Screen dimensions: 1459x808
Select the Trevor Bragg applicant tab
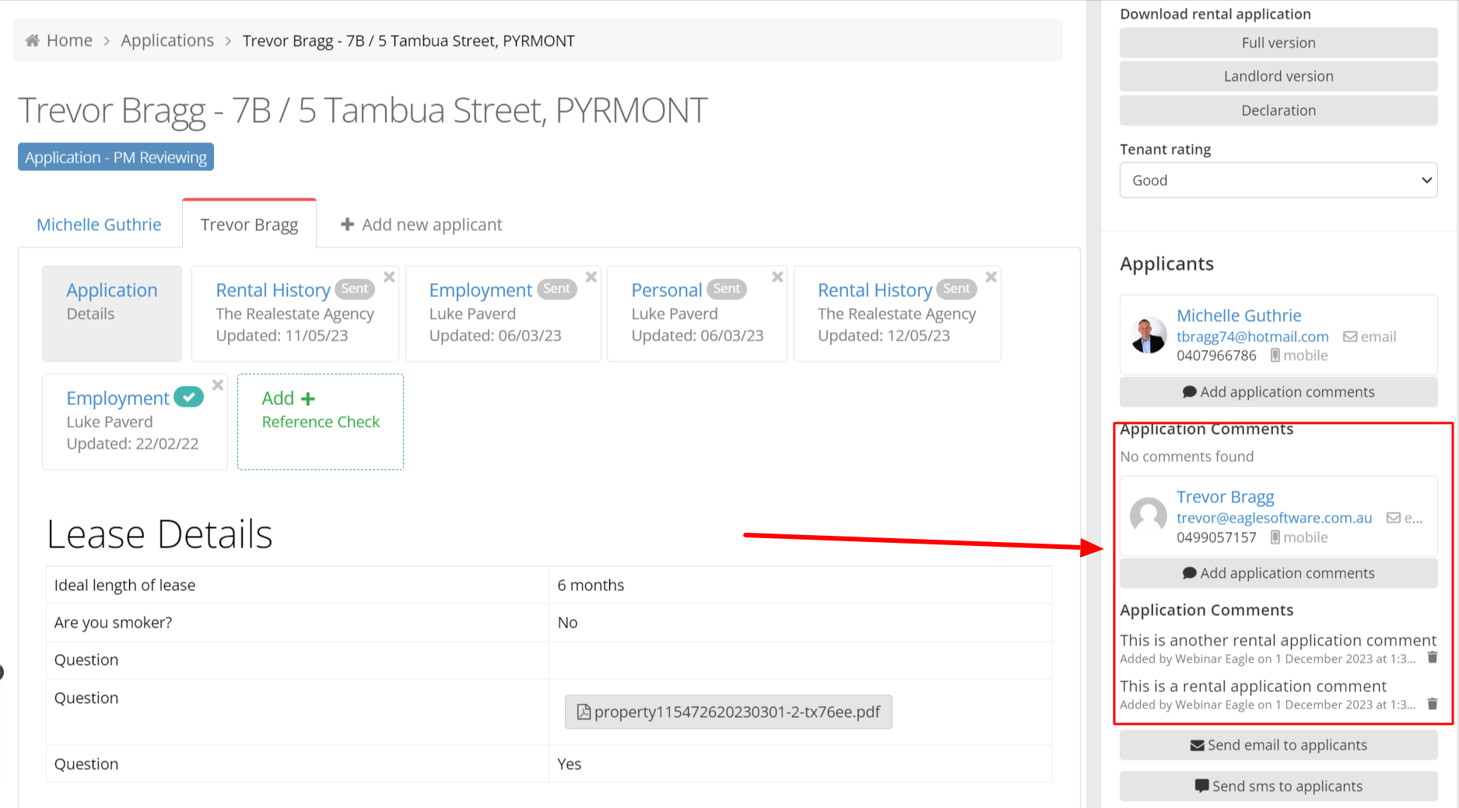[249, 225]
